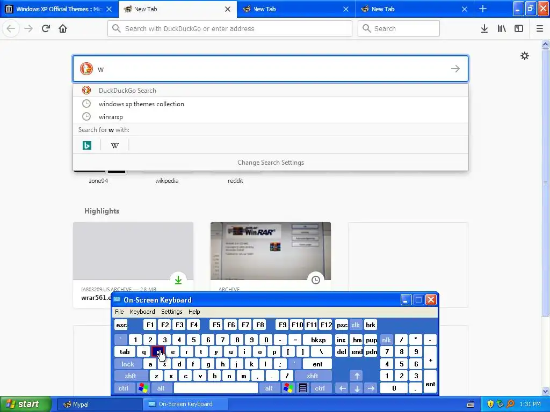Click the tab key on keyboard
Image resolution: width=550 pixels, height=412 pixels.
tap(125, 352)
